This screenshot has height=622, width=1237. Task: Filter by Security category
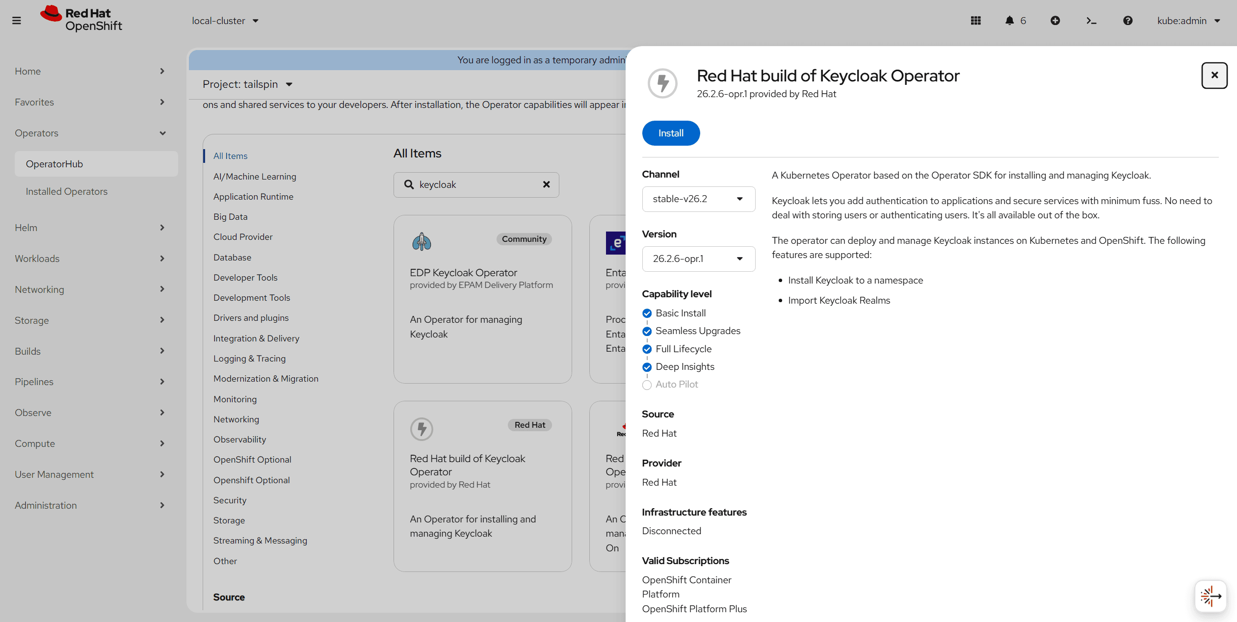[230, 500]
